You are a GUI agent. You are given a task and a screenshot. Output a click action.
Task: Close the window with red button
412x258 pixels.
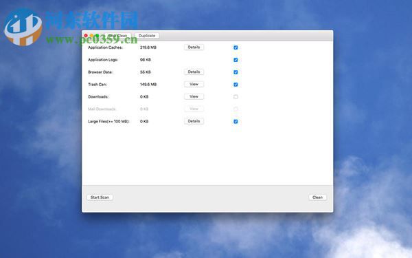[86, 36]
